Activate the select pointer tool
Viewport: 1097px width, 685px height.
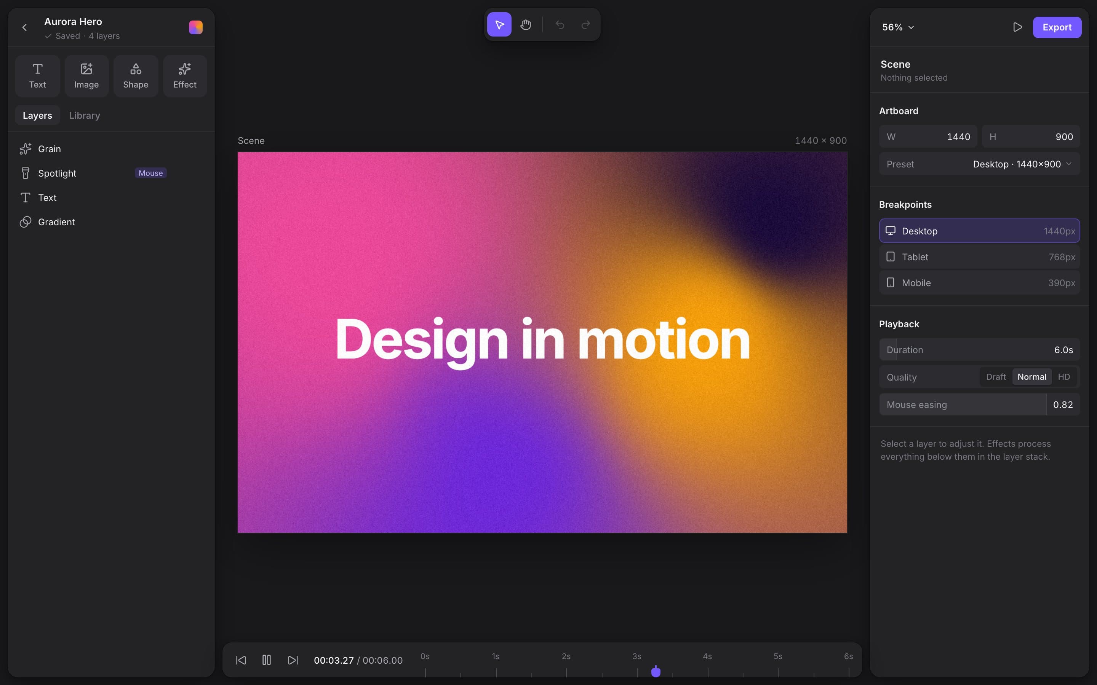coord(499,24)
